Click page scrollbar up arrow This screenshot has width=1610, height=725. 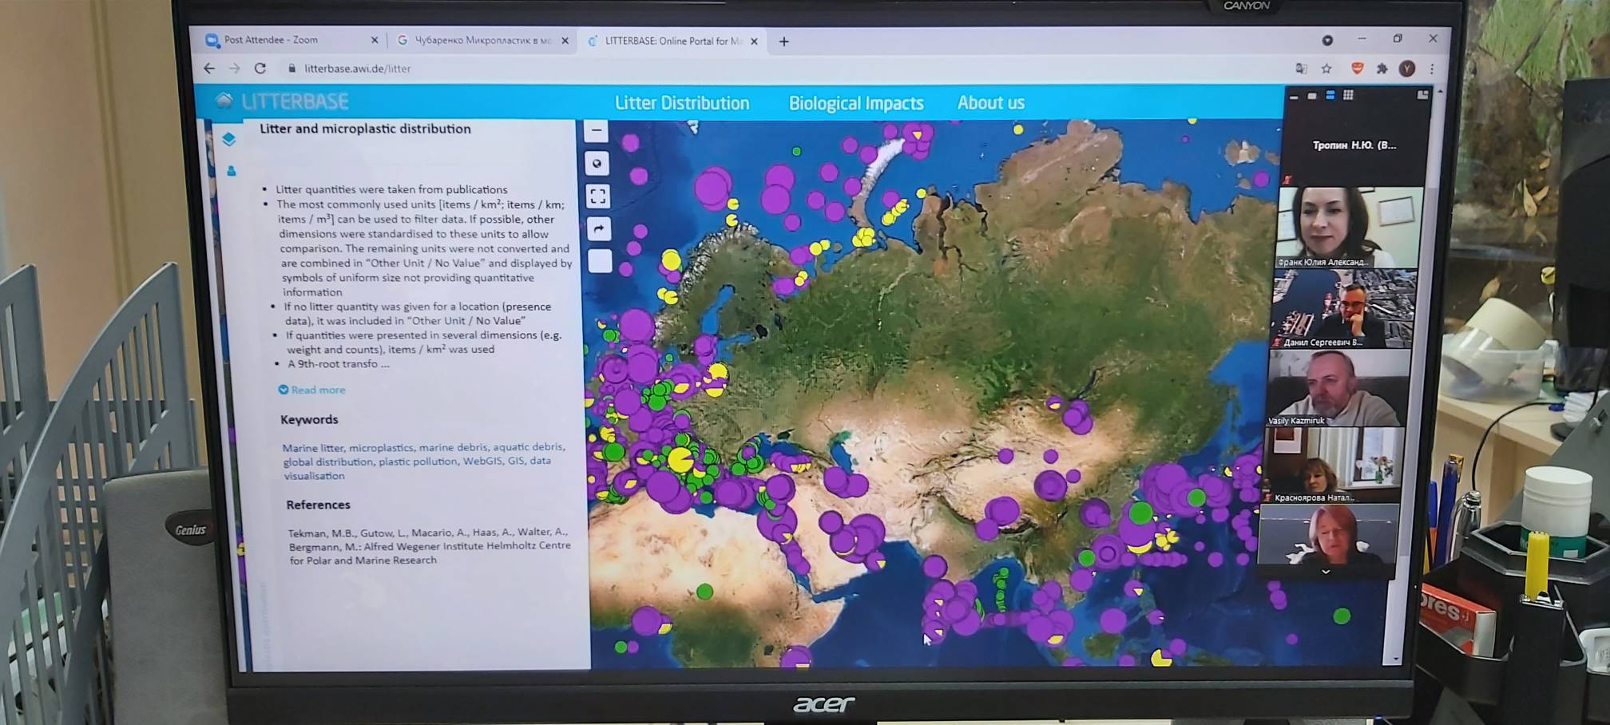point(1440,92)
